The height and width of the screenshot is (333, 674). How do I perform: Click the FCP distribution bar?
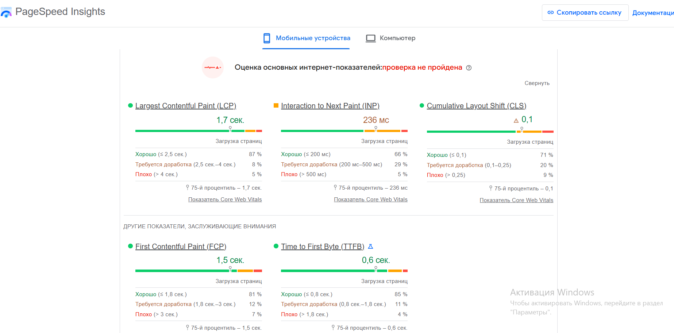tap(199, 271)
